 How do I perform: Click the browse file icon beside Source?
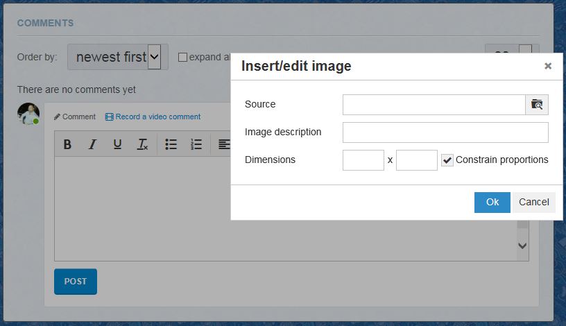[537, 105]
